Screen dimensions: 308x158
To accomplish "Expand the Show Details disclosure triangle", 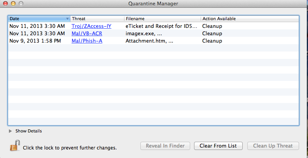I will [x=10, y=131].
